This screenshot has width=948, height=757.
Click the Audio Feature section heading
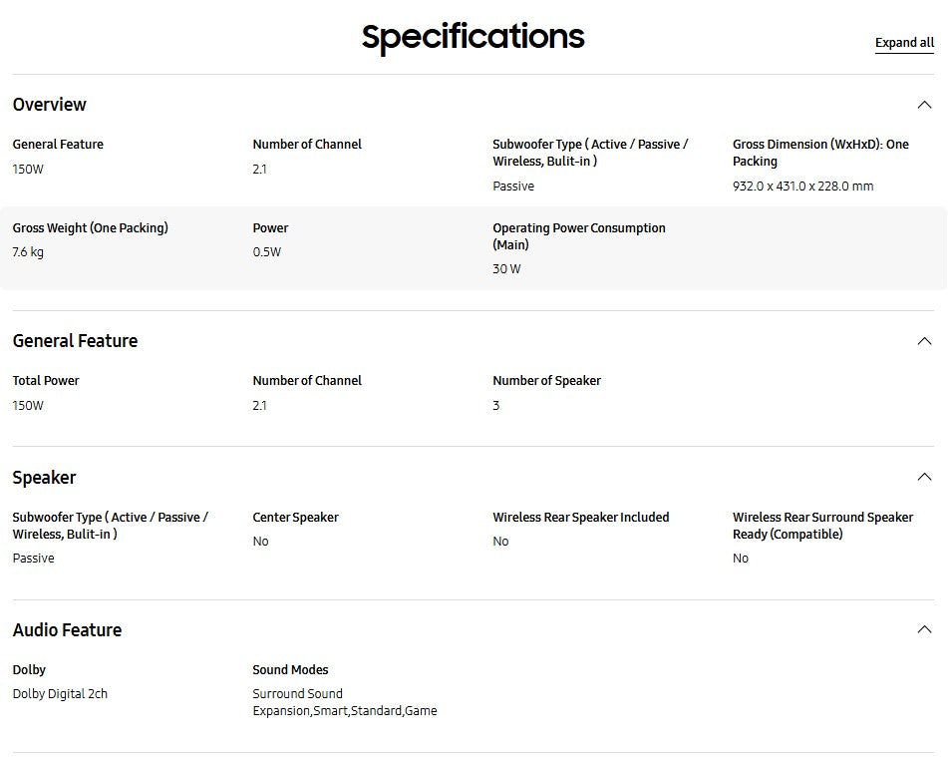(67, 630)
